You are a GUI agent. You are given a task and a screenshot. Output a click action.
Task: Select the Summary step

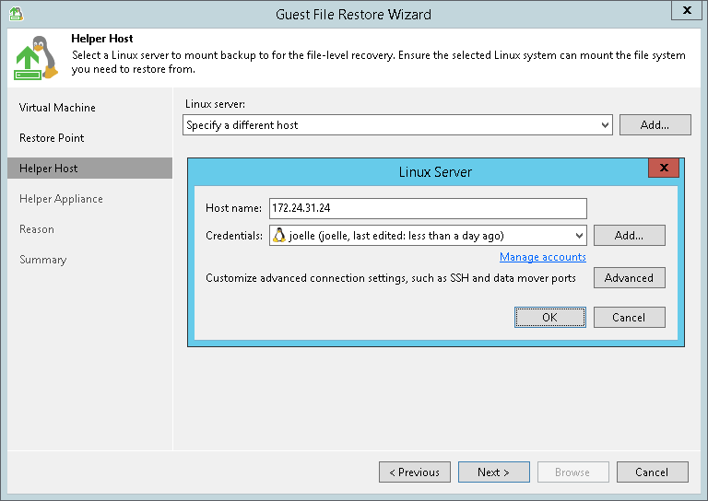(x=43, y=260)
